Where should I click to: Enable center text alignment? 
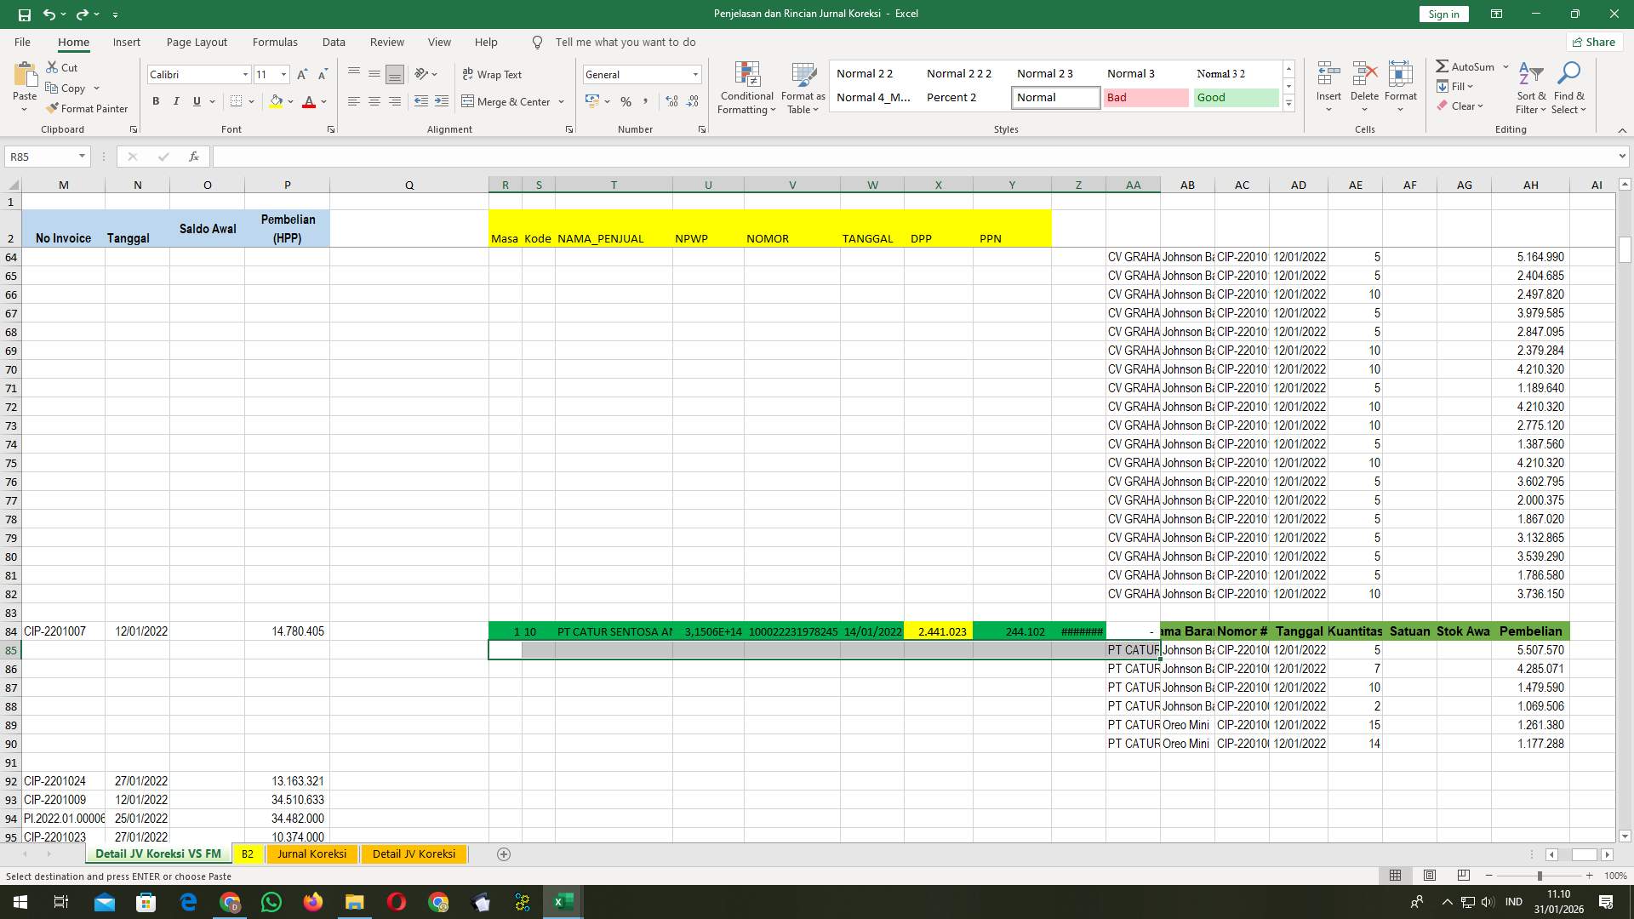[374, 101]
